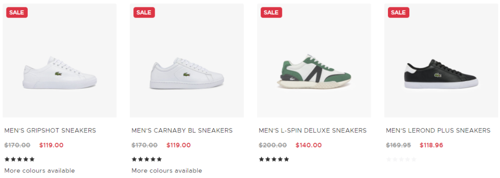Click the SALE badge on Lerond Plus sneakers
Image resolution: width=500 pixels, height=178 pixels.
(x=399, y=12)
